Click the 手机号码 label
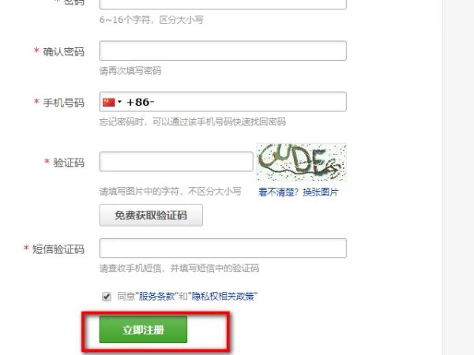Viewport: 474px width, 355px height. point(63,103)
